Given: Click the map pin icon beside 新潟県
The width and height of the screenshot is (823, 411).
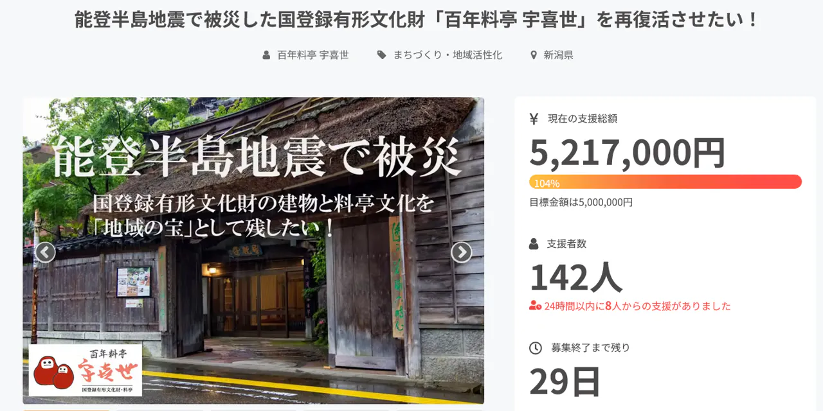Looking at the screenshot, I should (533, 55).
